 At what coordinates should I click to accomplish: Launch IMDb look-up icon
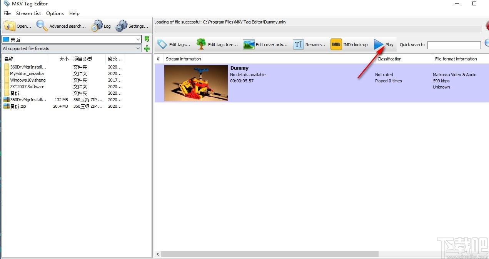pyautogui.click(x=336, y=44)
